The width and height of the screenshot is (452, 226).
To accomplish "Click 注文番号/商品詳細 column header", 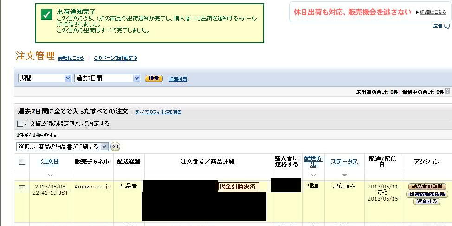I will click(x=207, y=162).
